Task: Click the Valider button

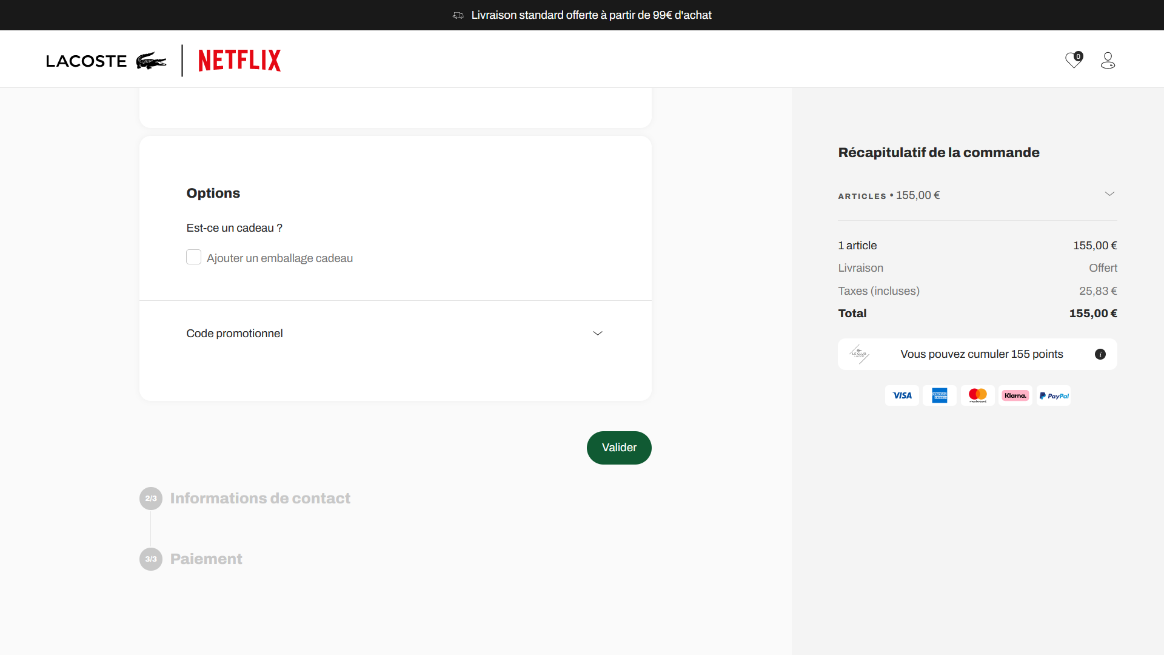Action: point(619,448)
